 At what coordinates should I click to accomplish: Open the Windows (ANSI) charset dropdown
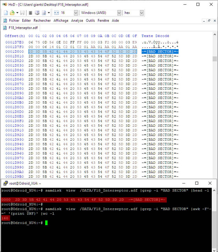119,13
